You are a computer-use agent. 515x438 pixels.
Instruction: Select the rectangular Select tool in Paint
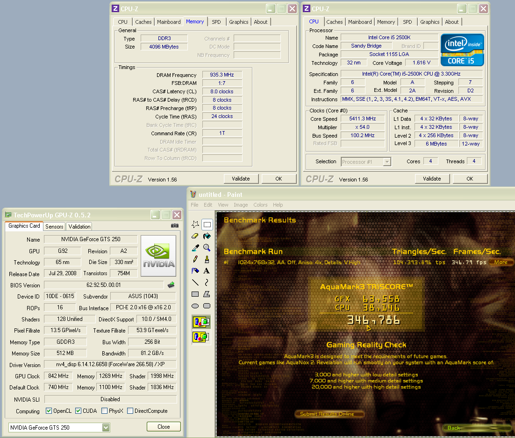(207, 224)
